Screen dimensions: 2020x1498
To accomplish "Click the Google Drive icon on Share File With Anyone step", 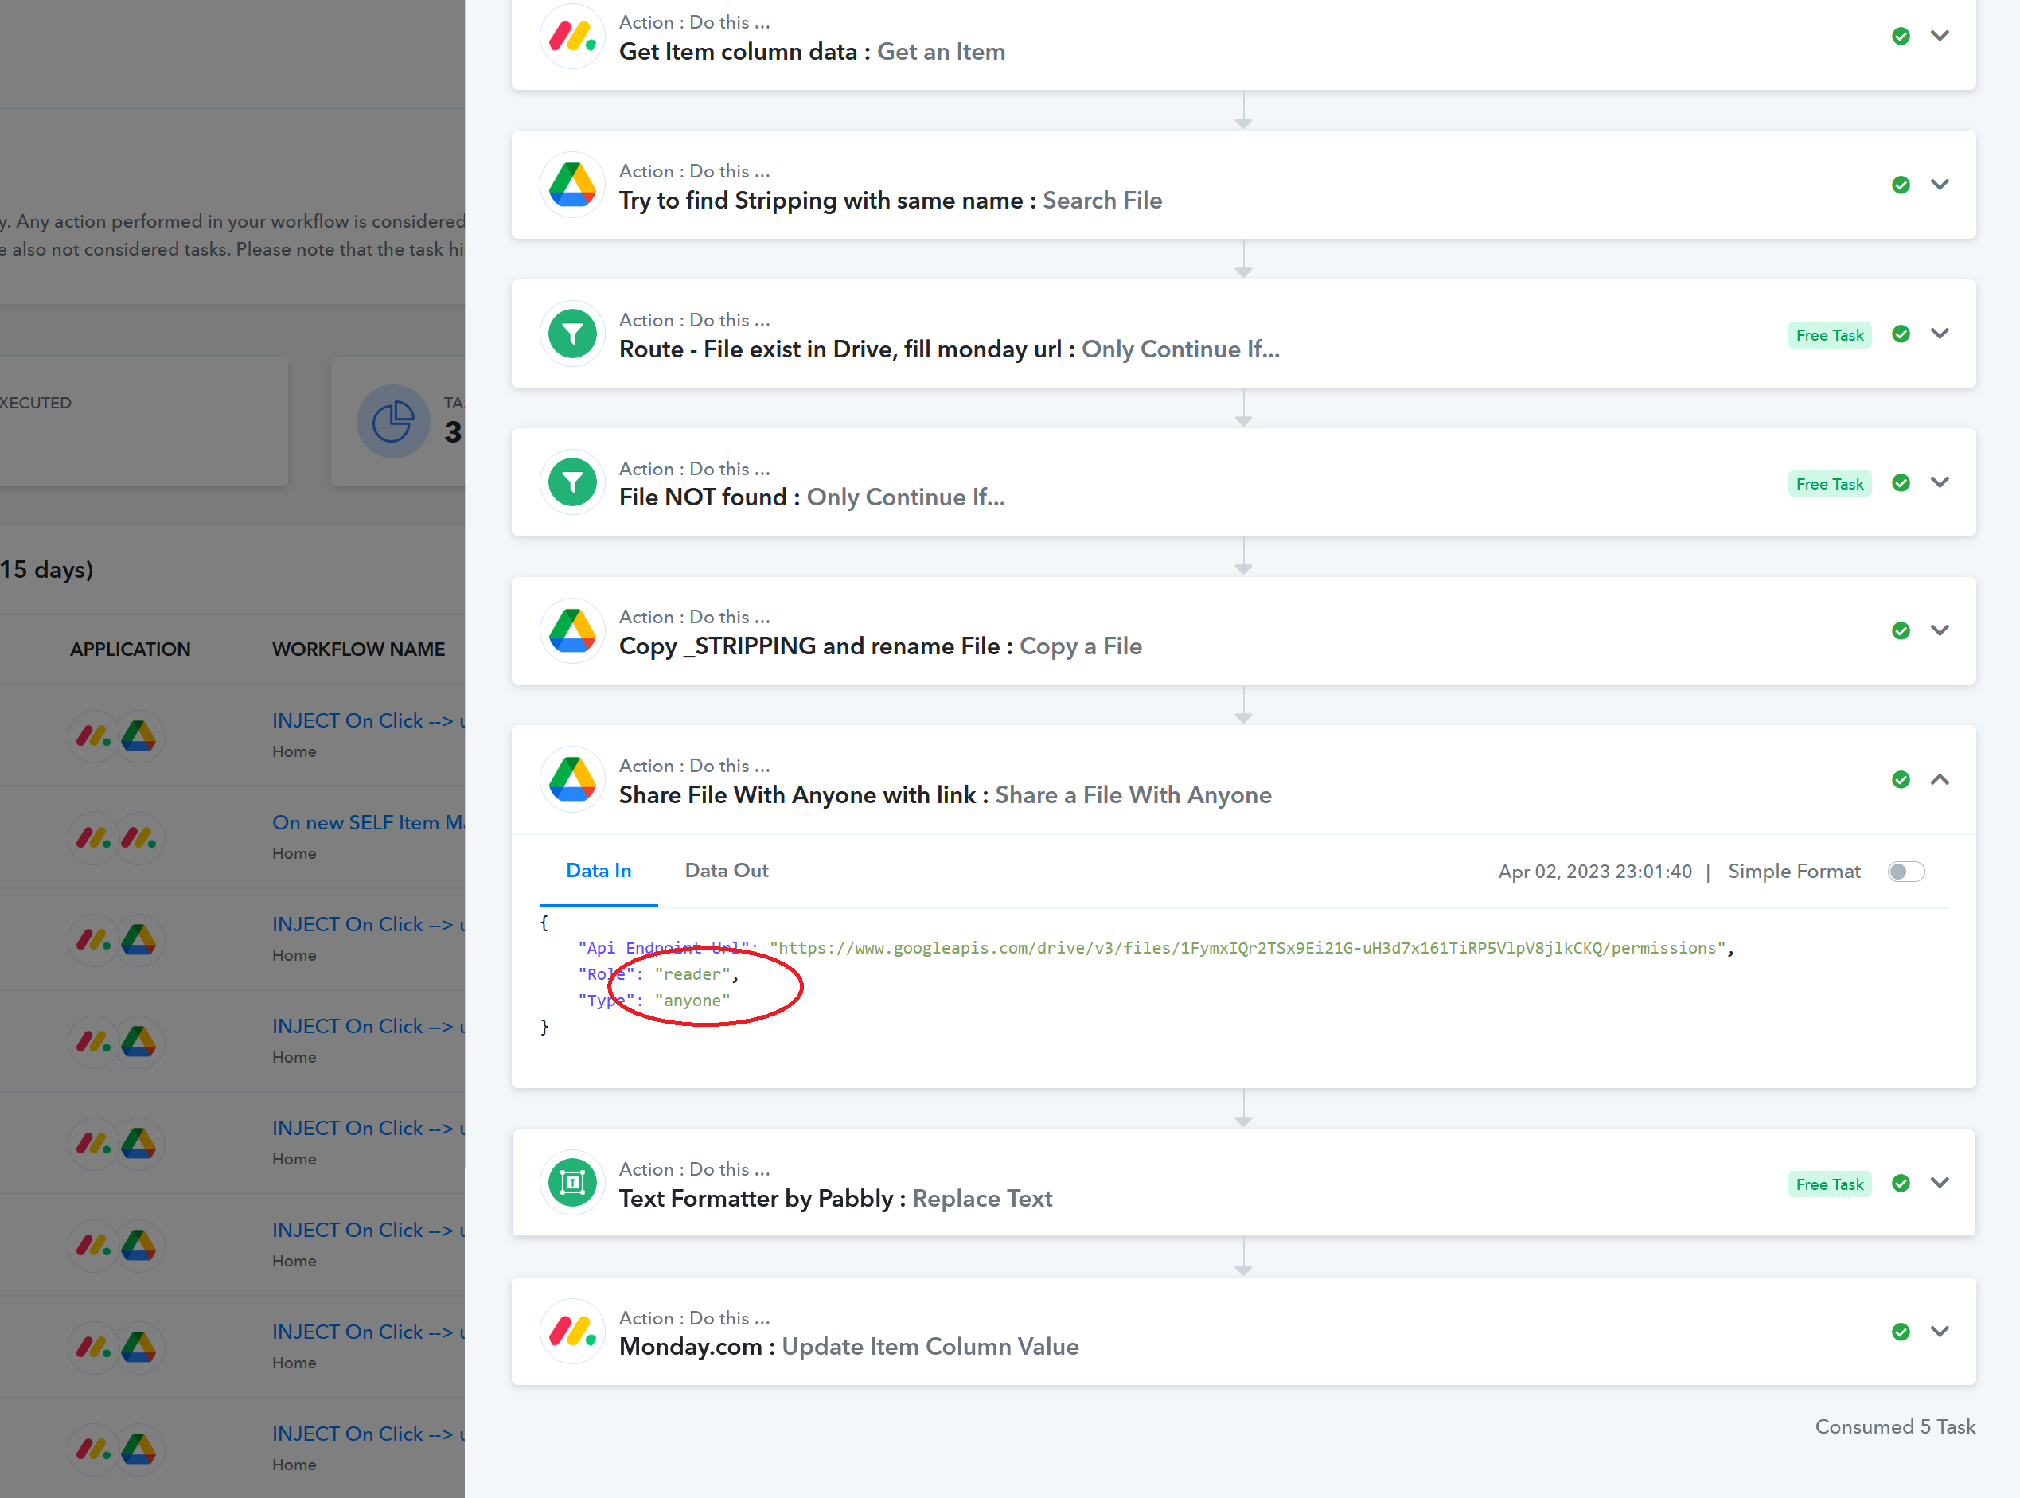I will click(572, 779).
